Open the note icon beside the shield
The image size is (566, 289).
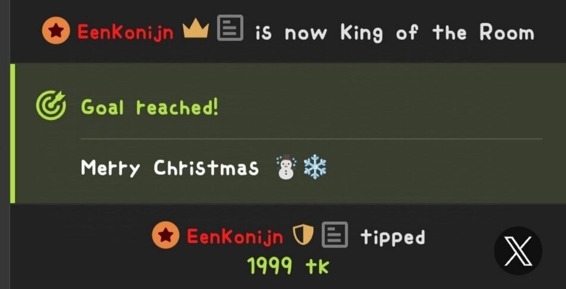(335, 234)
